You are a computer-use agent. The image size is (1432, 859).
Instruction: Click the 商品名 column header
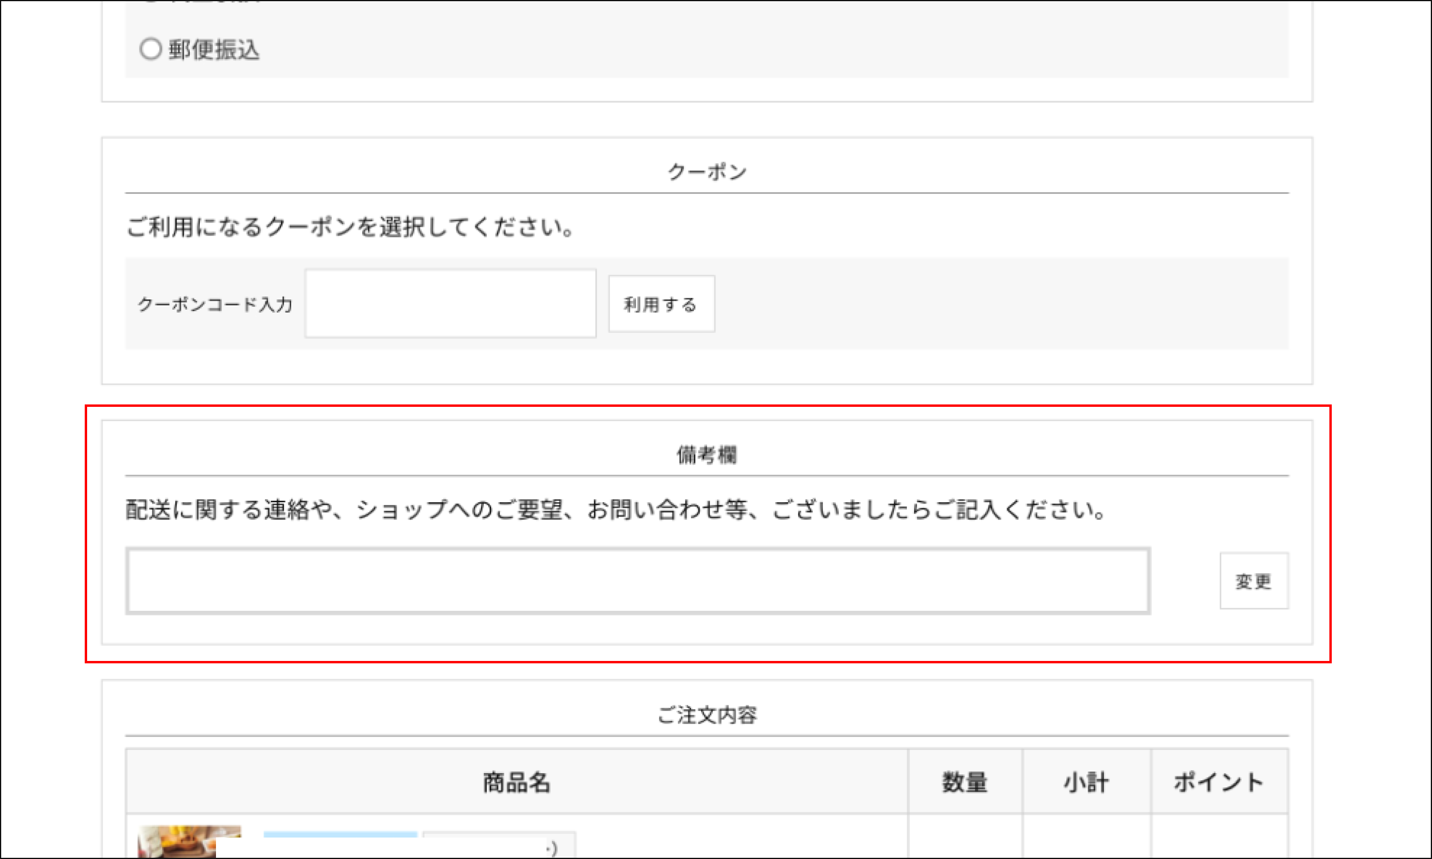click(516, 782)
